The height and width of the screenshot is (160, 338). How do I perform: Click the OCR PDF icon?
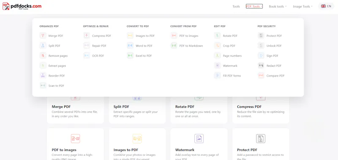tap(87, 56)
